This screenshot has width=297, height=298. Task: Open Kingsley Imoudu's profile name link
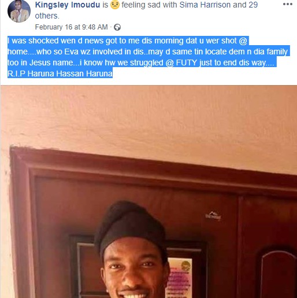tap(68, 5)
